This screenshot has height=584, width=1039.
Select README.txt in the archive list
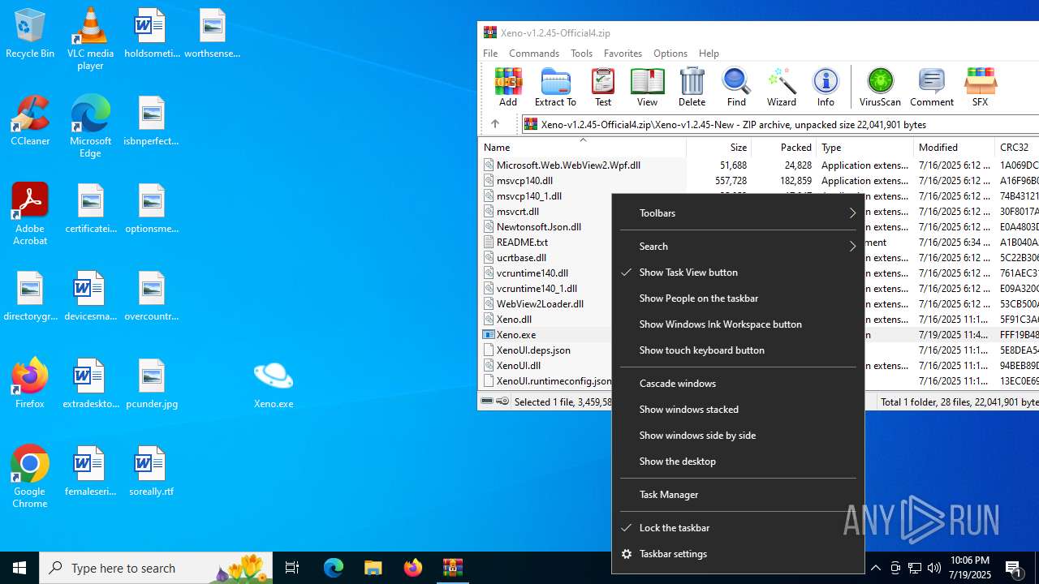click(522, 242)
